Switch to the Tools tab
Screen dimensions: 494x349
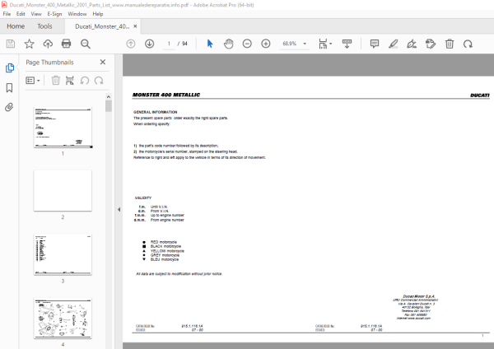tap(44, 26)
